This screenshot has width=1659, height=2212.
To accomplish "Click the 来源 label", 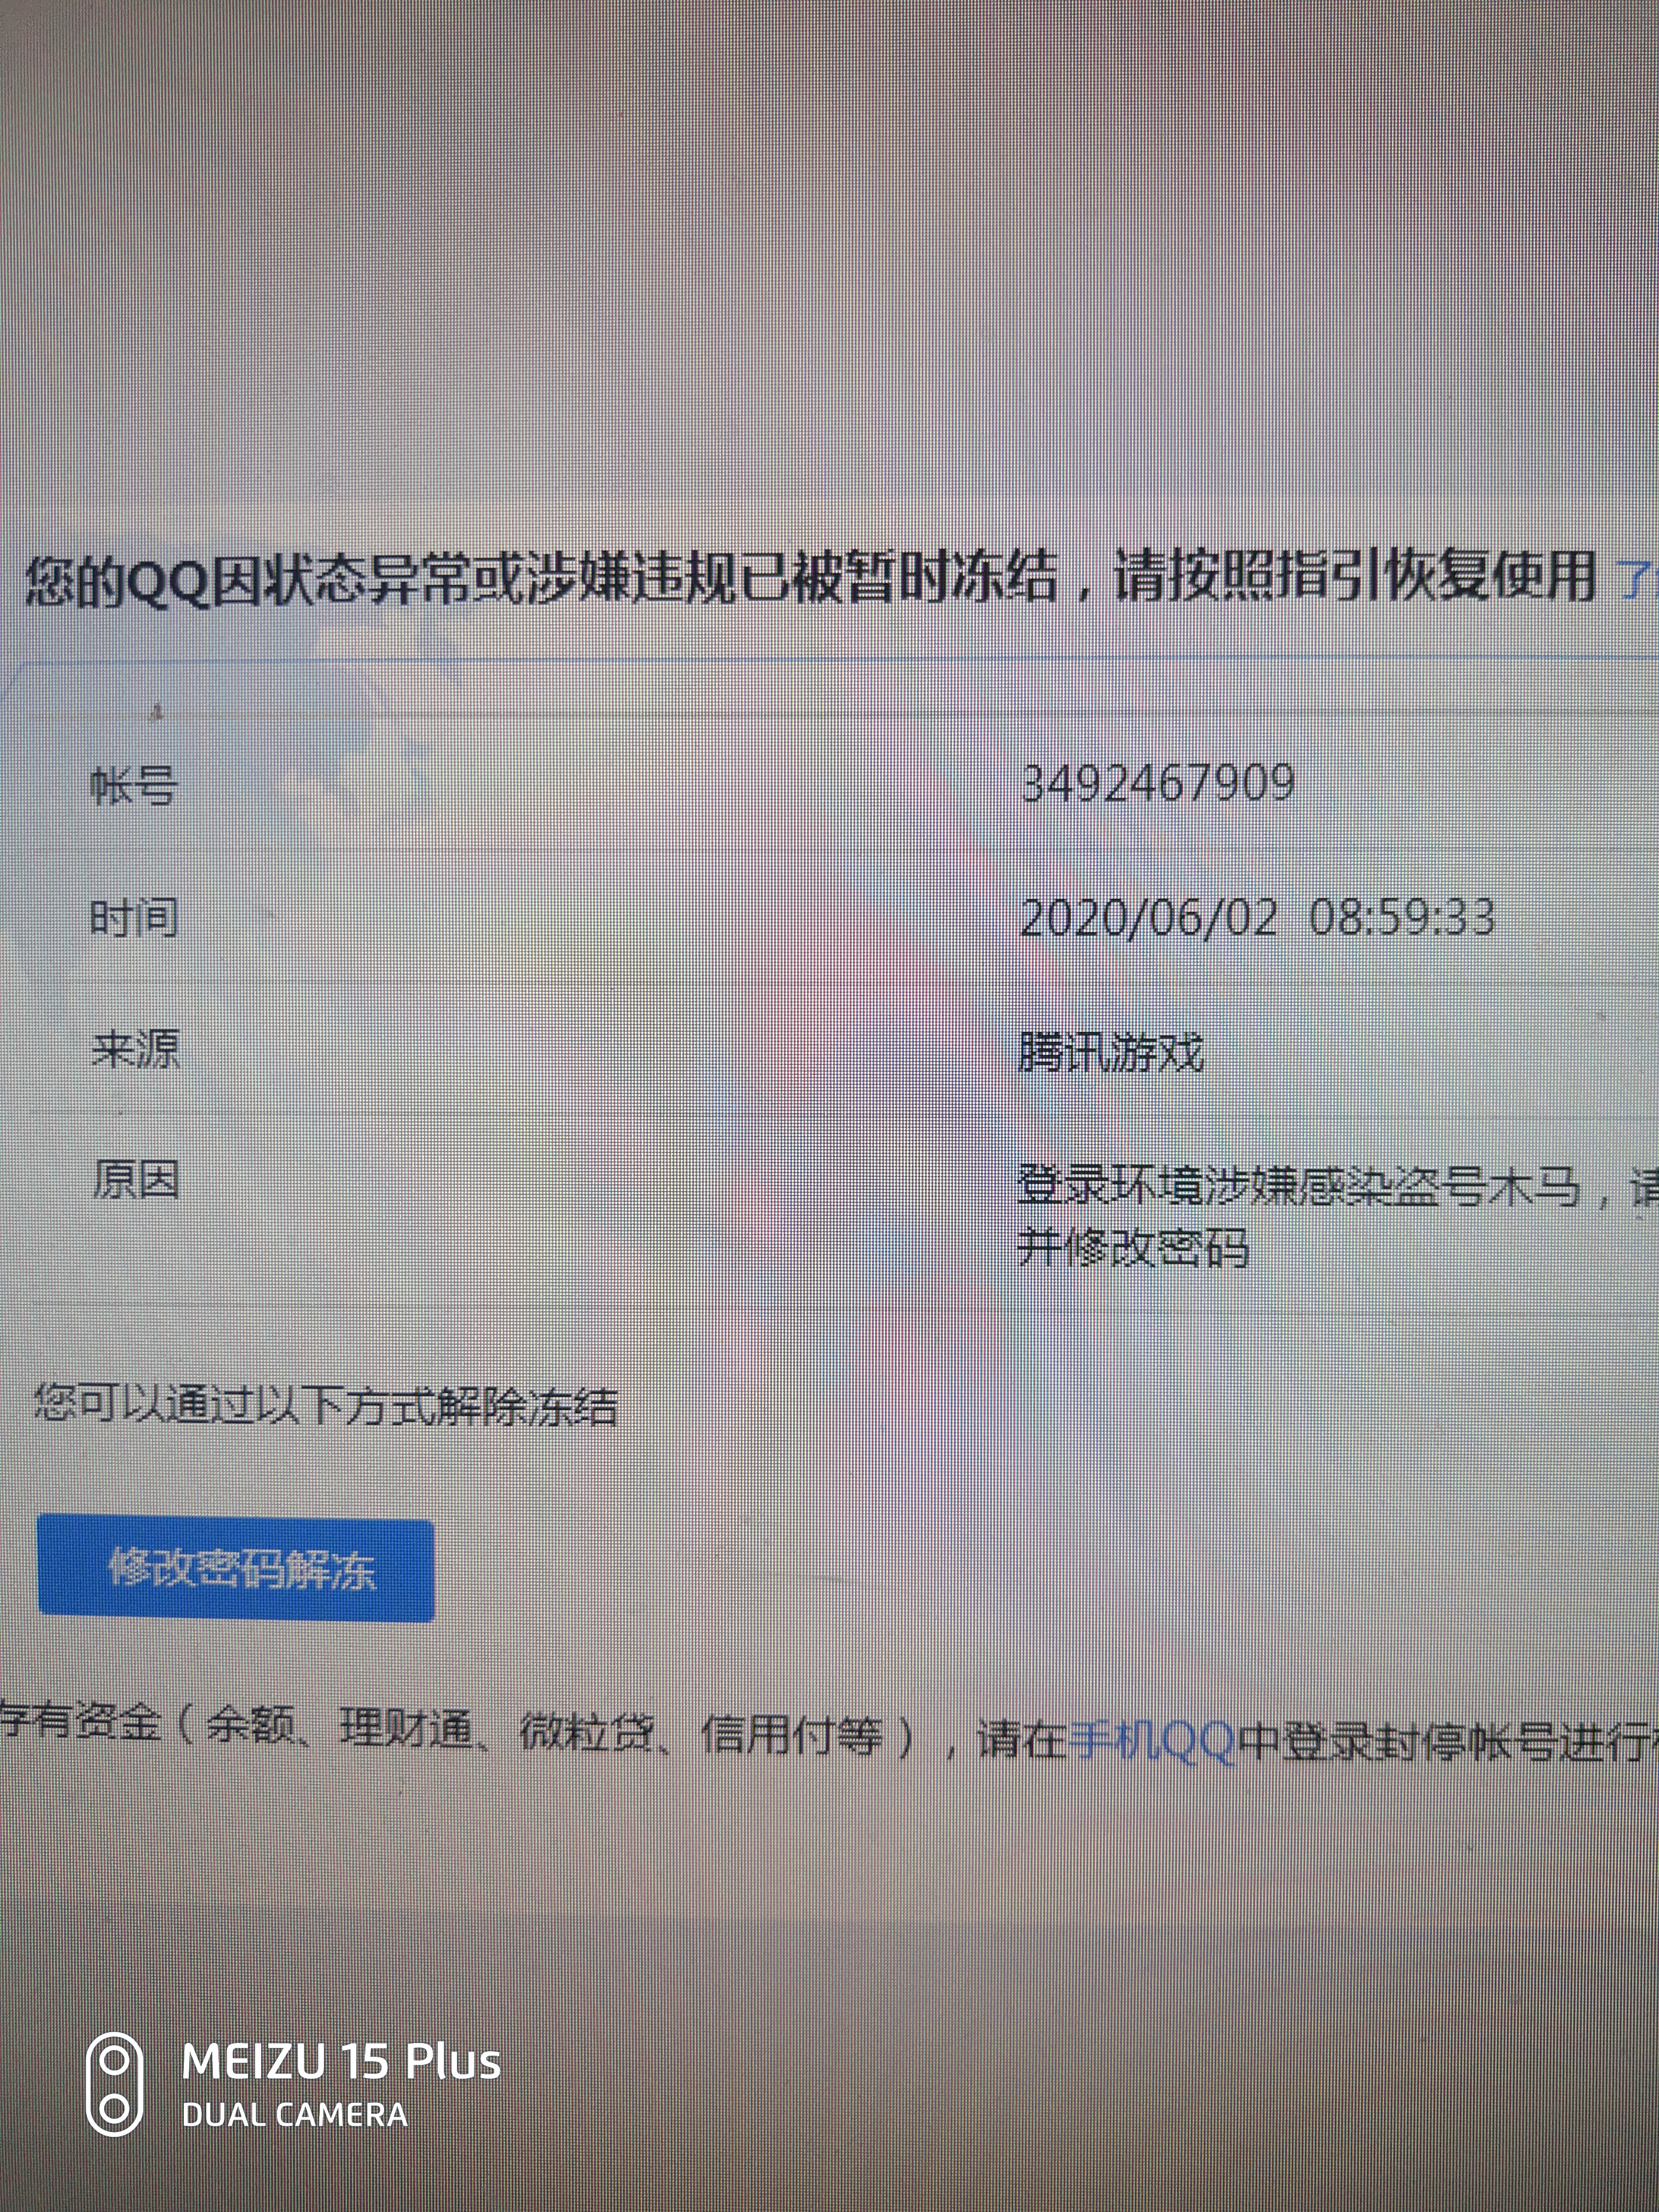I will point(136,1049).
